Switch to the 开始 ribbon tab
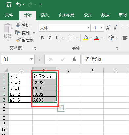This screenshot has width=129, height=135. point(28,15)
